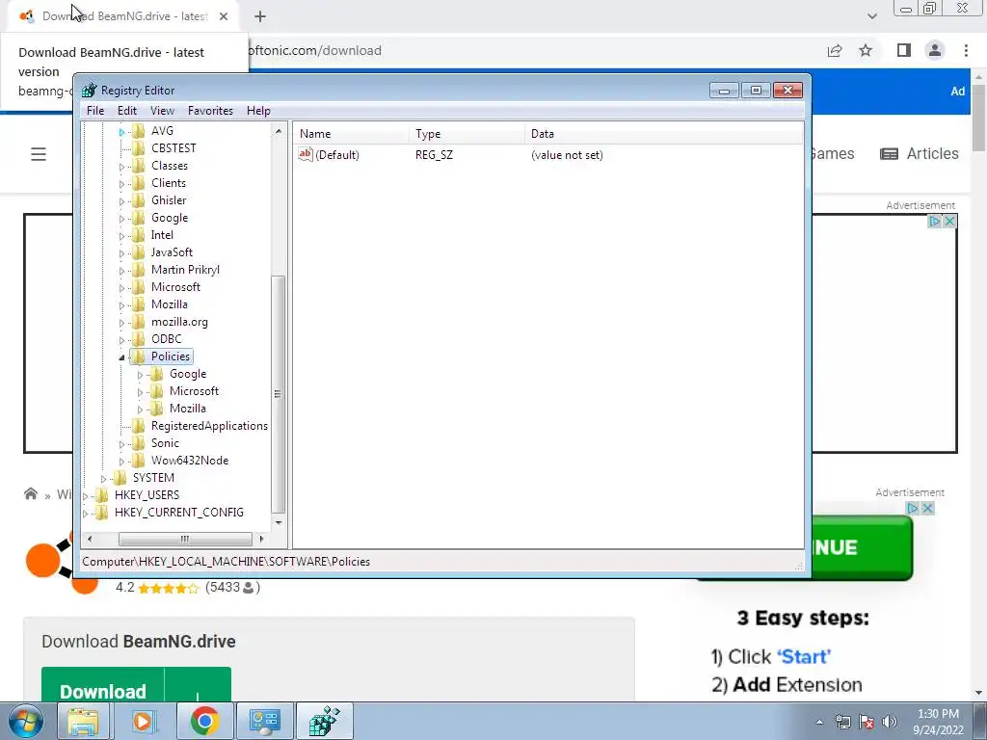This screenshot has height=740, width=987.
Task: Expand the Classes registry key
Action: tap(121, 167)
